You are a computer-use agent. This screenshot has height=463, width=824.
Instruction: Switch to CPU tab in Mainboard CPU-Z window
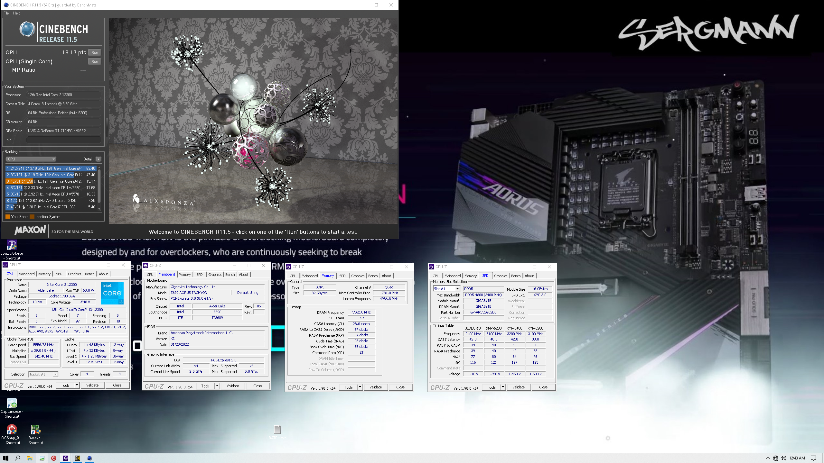[150, 275]
